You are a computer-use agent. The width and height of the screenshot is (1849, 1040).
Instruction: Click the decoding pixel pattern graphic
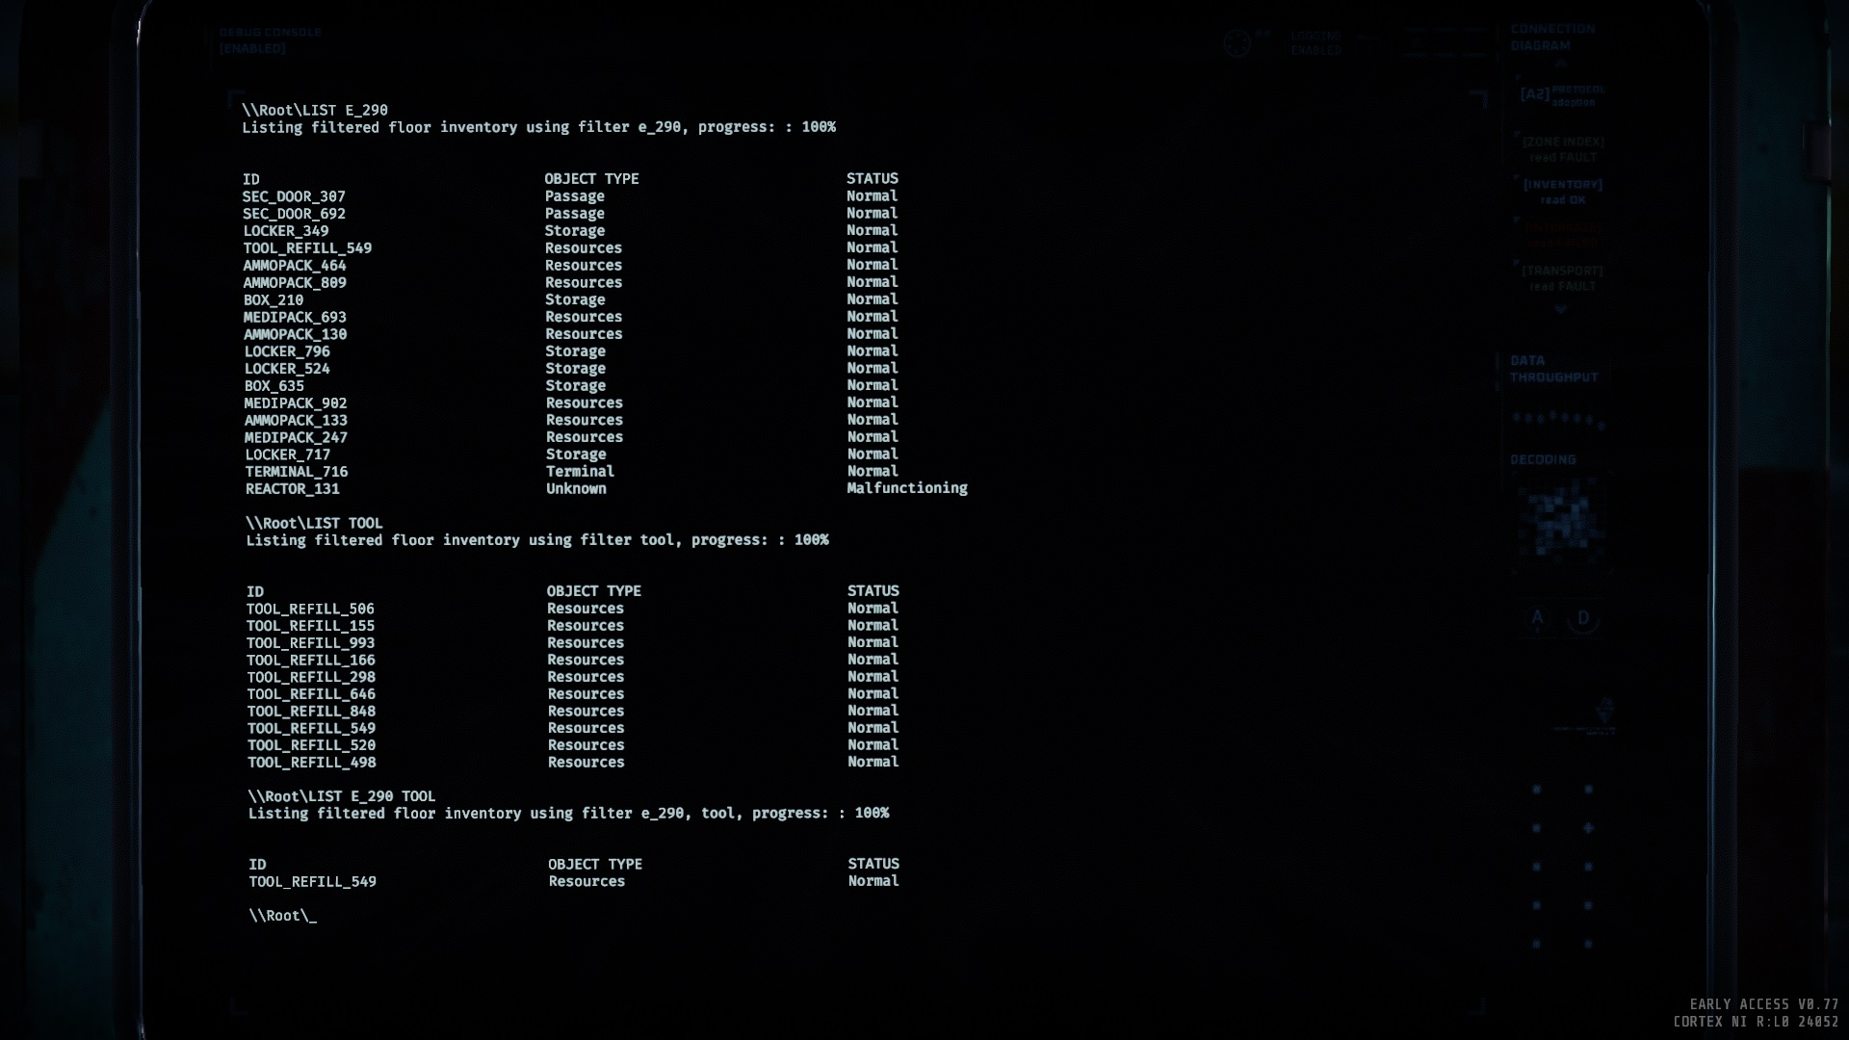(x=1560, y=523)
